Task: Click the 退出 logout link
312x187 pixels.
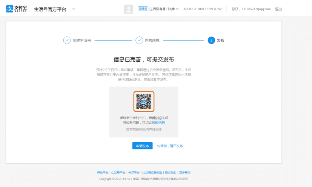Action: (x=278, y=9)
